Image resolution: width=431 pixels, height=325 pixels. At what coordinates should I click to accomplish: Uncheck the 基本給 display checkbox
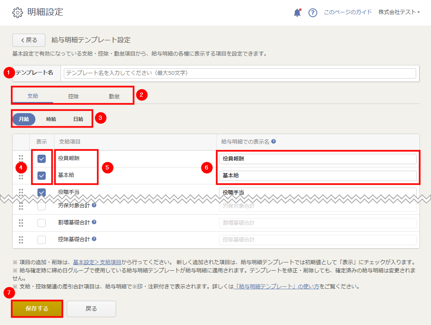coord(42,176)
